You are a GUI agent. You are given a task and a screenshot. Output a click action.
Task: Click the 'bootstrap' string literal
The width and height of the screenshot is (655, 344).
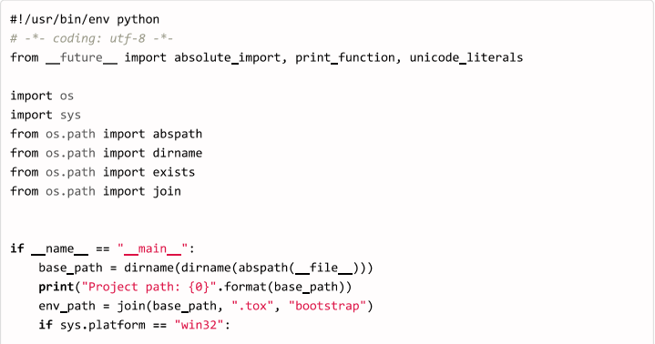coord(327,307)
